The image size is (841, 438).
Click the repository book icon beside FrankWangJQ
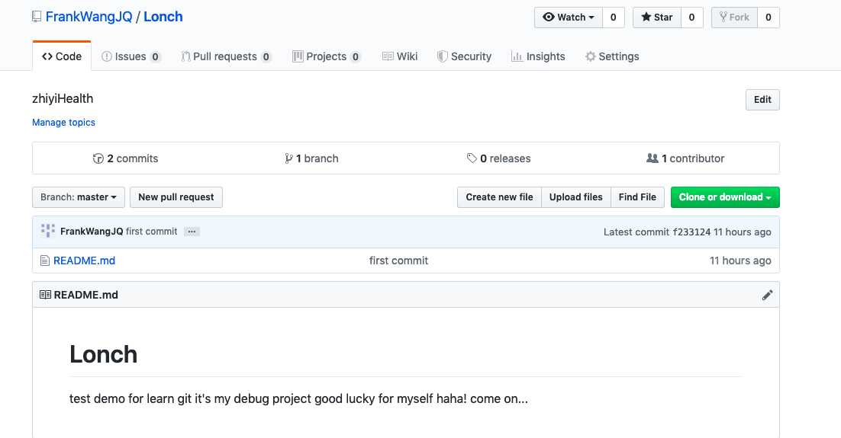[x=37, y=17]
